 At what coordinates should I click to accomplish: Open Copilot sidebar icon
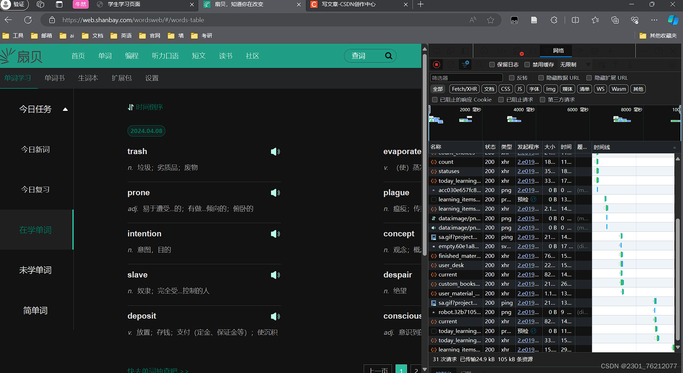coord(673,20)
